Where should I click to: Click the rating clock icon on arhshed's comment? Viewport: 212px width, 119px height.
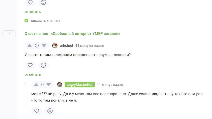click(37, 46)
